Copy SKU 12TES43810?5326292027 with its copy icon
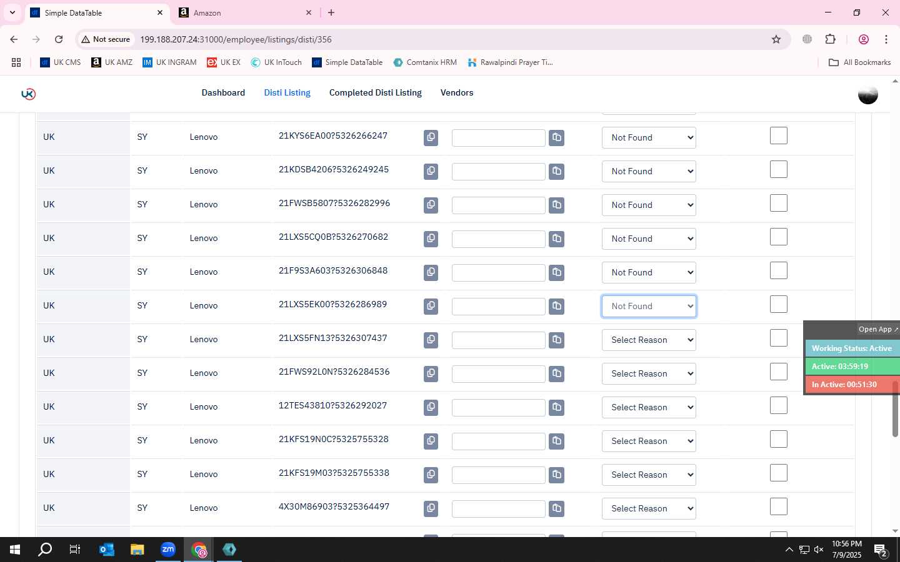900x562 pixels. click(x=431, y=407)
